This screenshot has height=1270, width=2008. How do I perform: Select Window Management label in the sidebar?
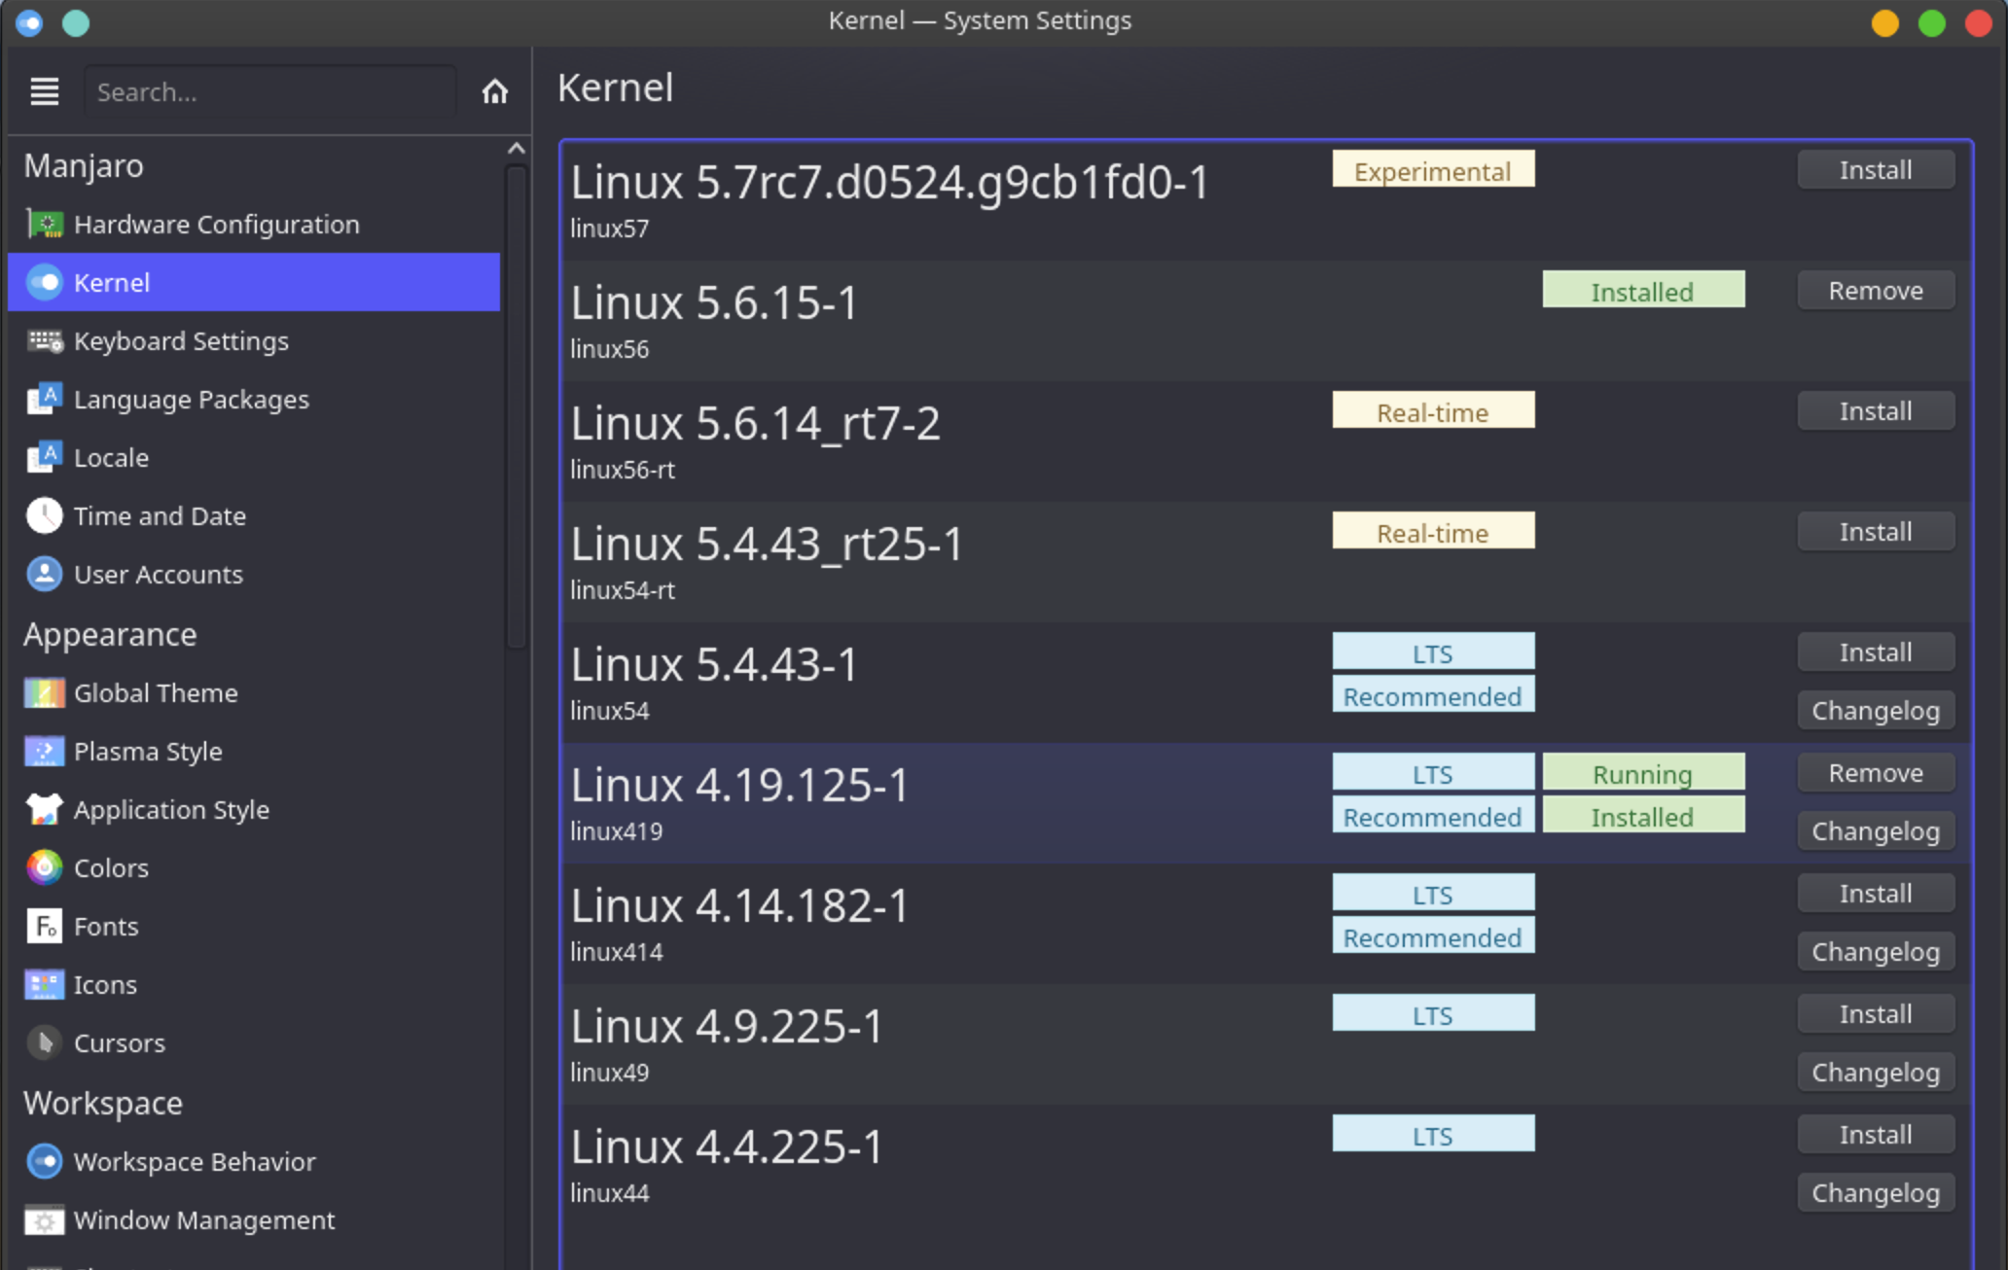click(204, 1220)
